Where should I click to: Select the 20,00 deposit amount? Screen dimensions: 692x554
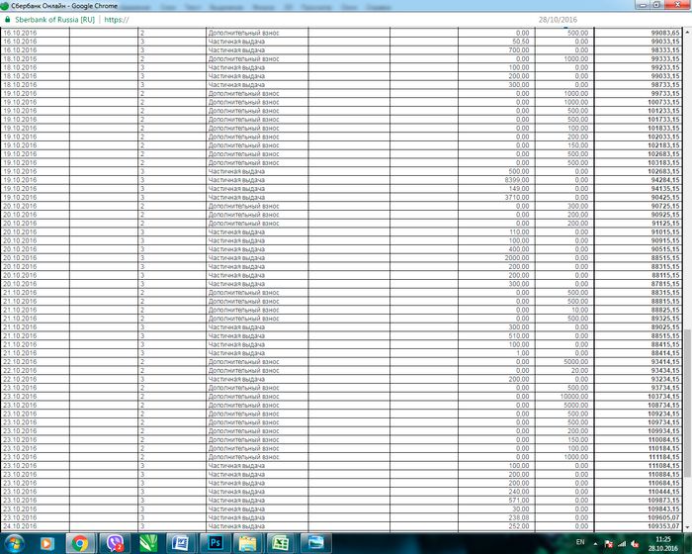point(579,370)
